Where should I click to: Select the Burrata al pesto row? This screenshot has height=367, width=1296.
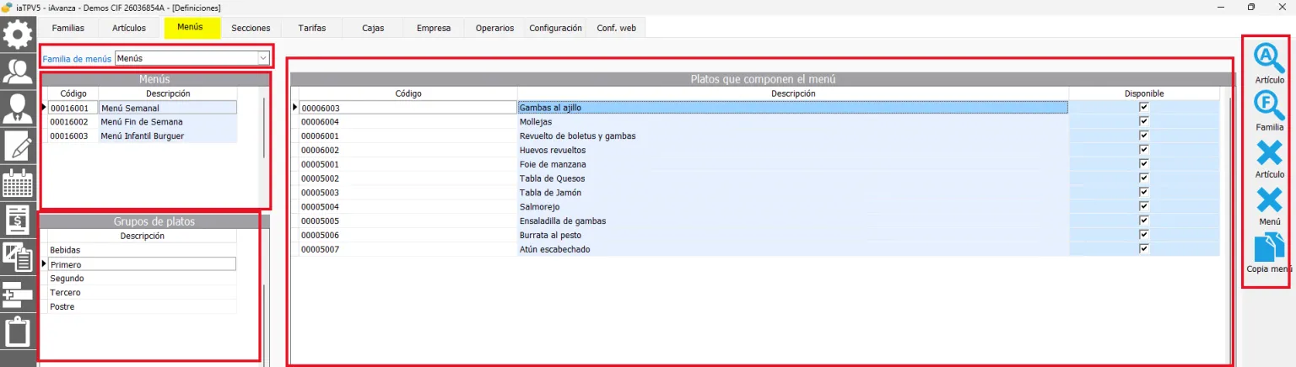pyautogui.click(x=759, y=235)
